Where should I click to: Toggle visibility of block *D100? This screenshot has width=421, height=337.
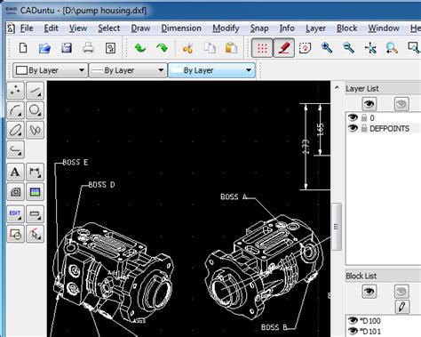click(x=353, y=320)
